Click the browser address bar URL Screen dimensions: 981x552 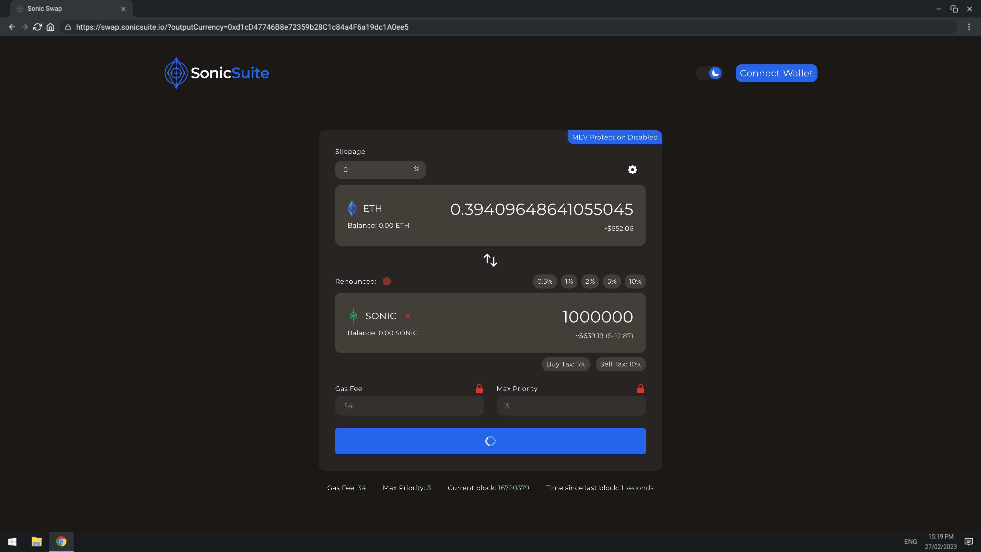(242, 27)
